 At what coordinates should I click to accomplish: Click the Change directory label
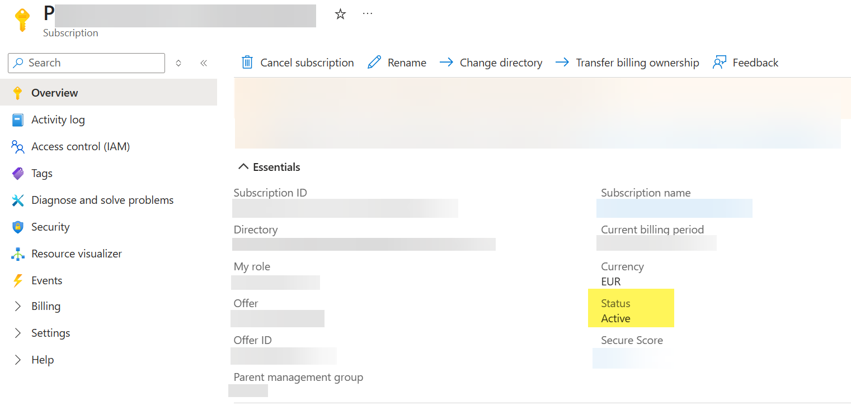click(501, 63)
